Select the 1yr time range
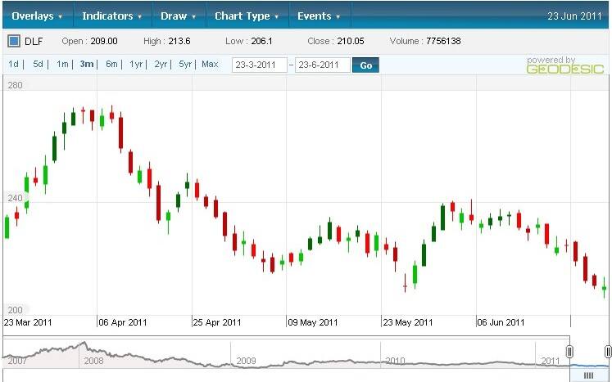Image resolution: width=612 pixels, height=382 pixels. pyautogui.click(x=136, y=65)
